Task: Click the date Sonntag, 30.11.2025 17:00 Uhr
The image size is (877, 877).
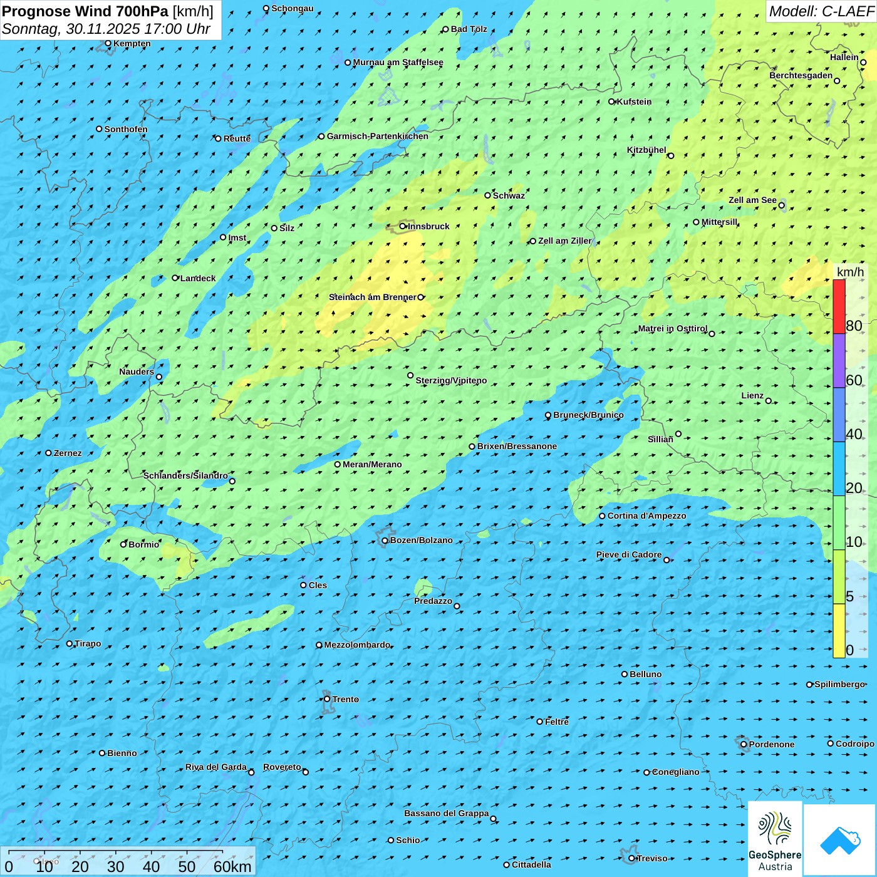Action: coord(106,29)
